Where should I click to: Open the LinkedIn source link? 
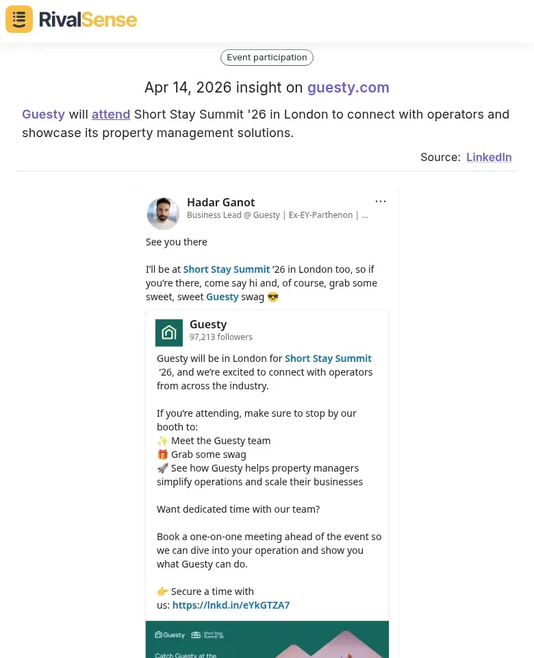[x=489, y=157]
